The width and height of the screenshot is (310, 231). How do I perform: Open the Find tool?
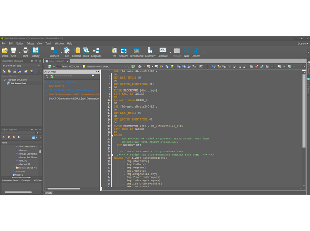click(114, 52)
